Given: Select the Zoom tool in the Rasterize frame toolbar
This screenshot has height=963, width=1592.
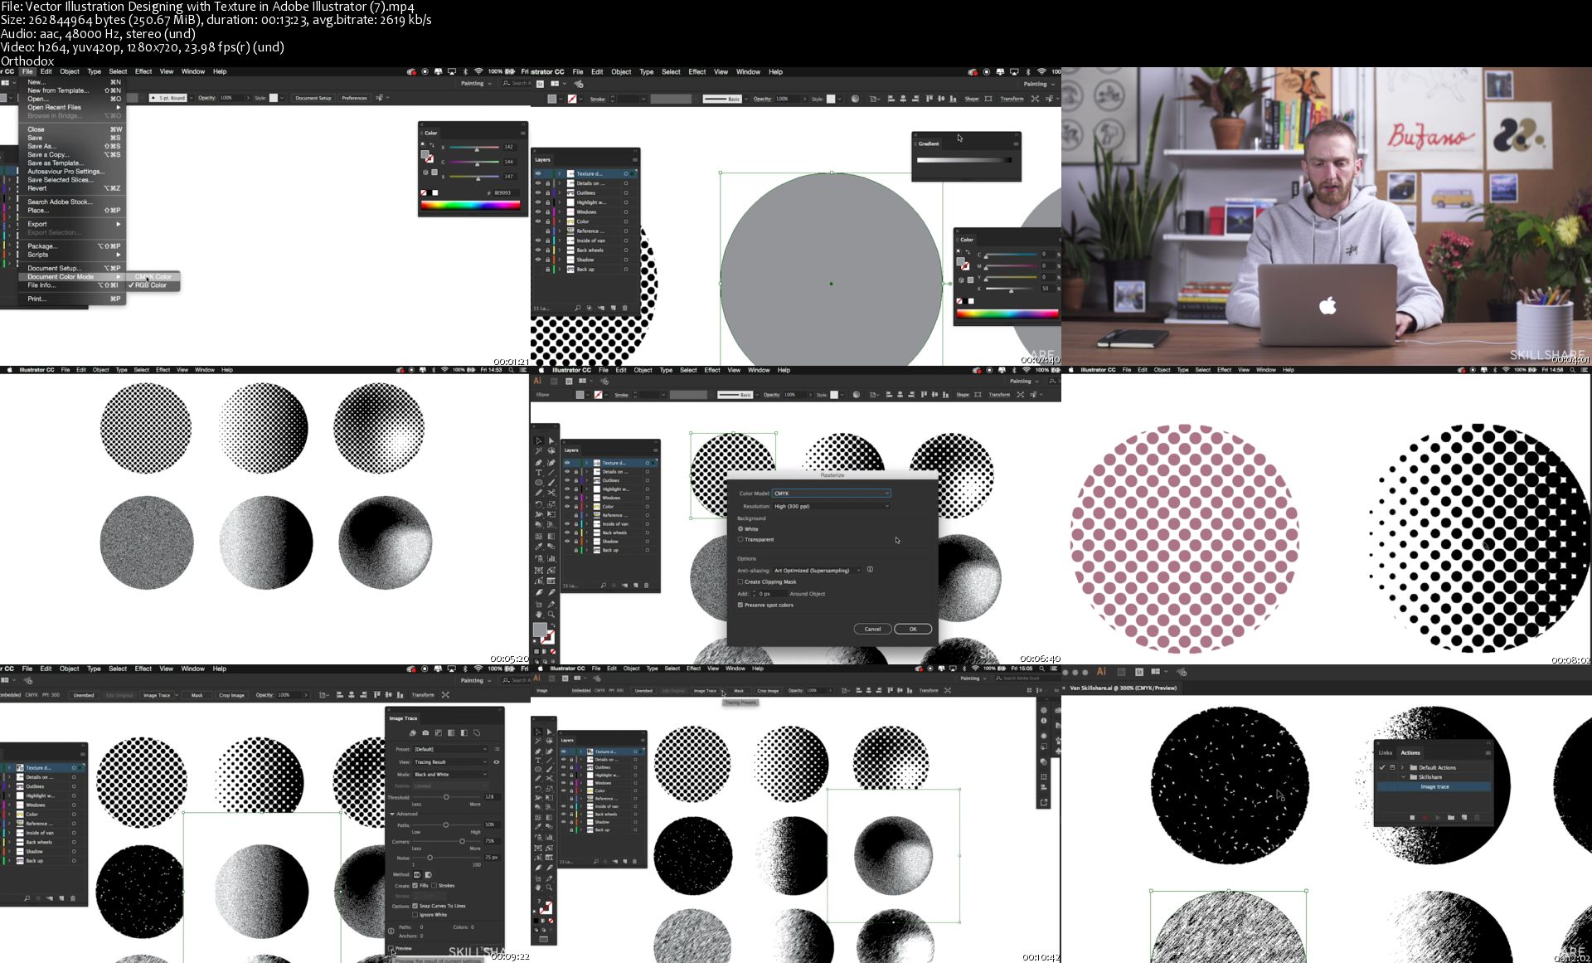Looking at the screenshot, I should pyautogui.click(x=551, y=615).
